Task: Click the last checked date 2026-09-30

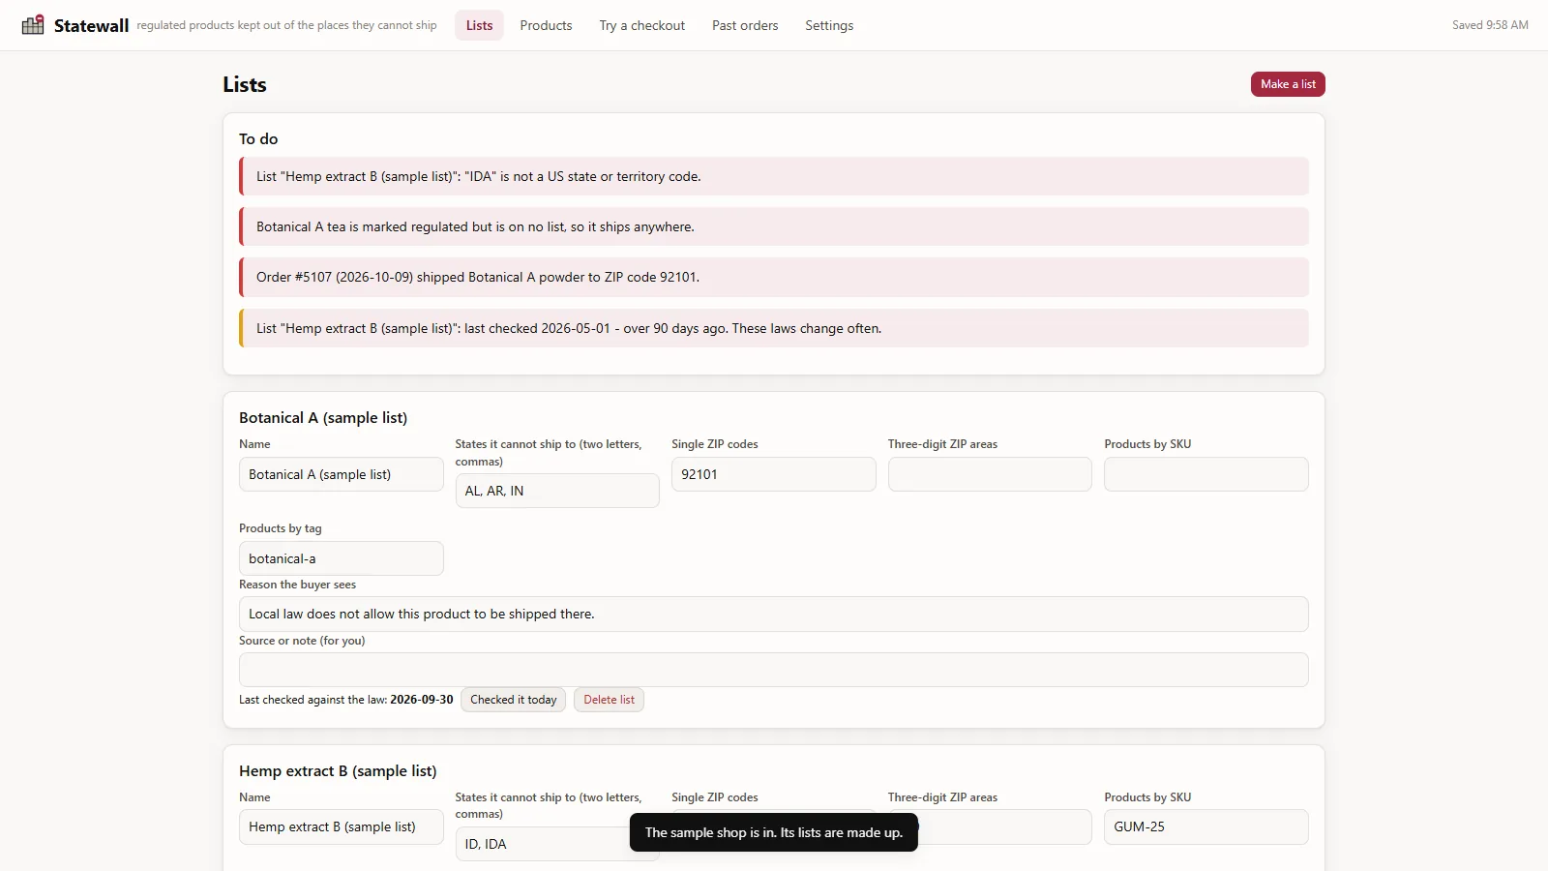Action: (422, 700)
